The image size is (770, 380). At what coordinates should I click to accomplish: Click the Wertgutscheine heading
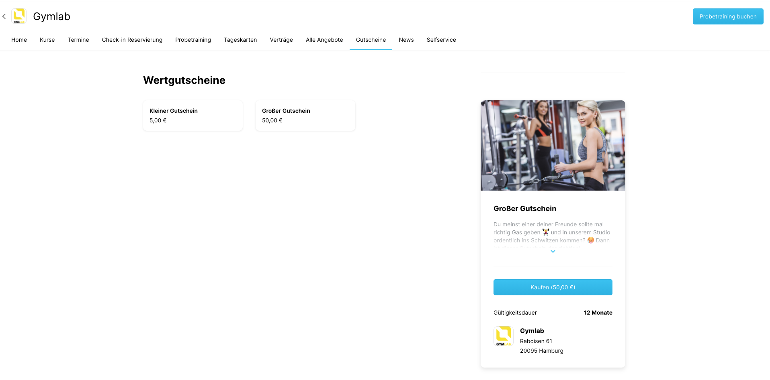point(184,80)
